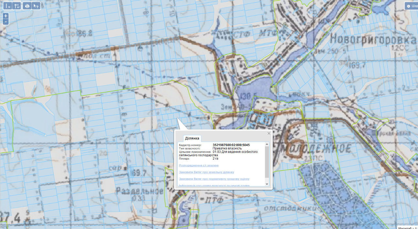Open Замовити Витяг про земельну ділянку link

pyautogui.click(x=206, y=172)
